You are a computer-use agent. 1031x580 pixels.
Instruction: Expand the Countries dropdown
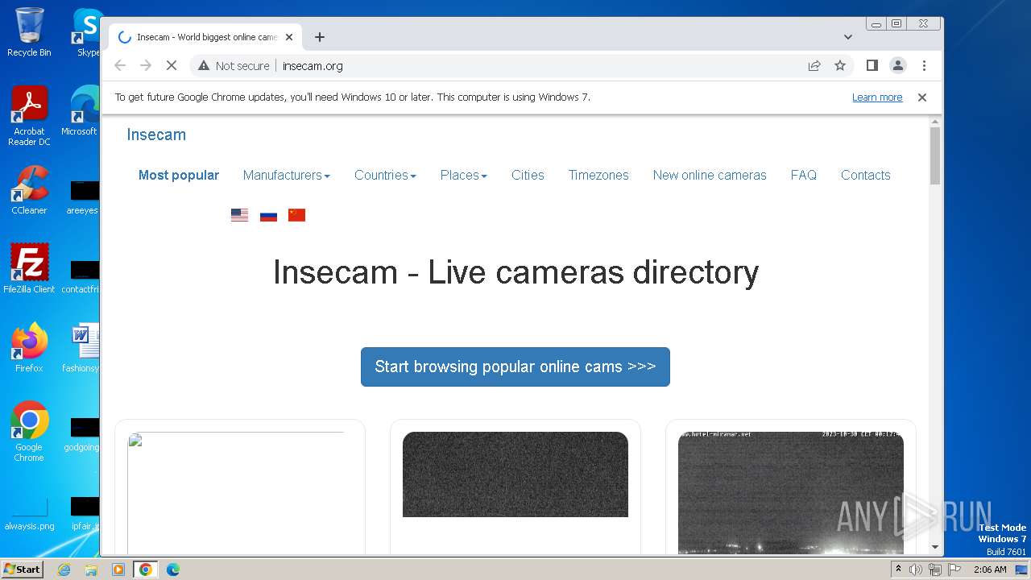(x=385, y=175)
